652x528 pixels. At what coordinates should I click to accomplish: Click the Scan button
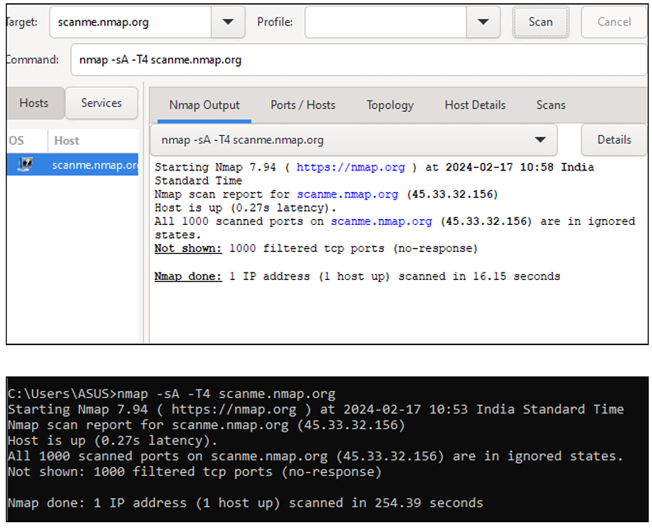[541, 22]
